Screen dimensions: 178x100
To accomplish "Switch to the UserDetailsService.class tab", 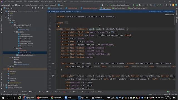I will coord(137,8).
